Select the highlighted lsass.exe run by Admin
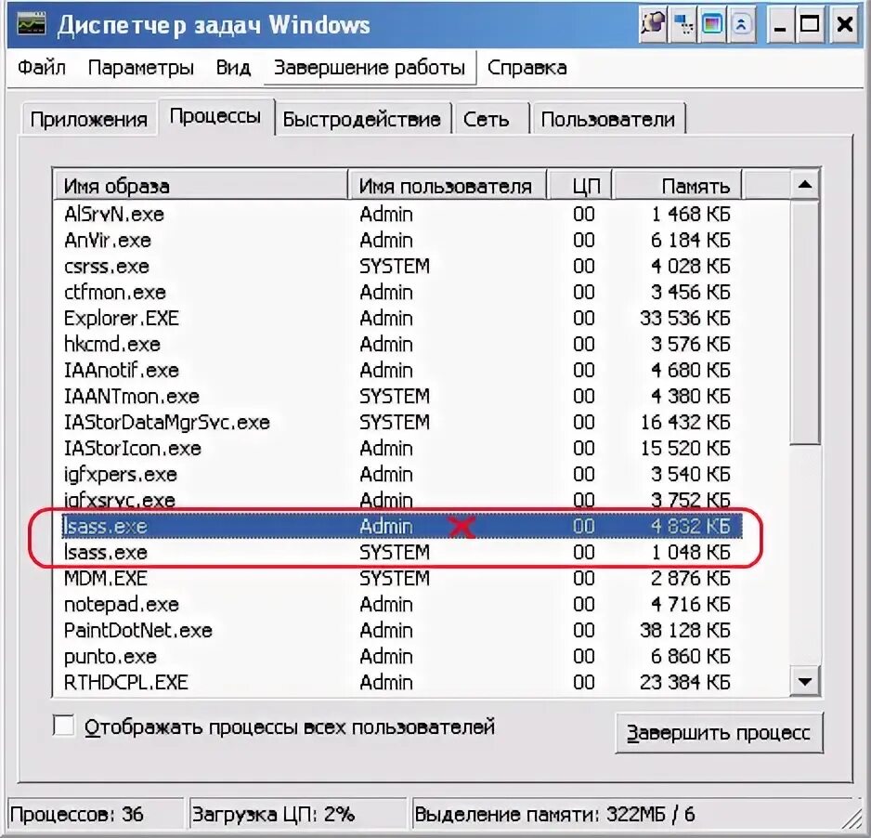The image size is (871, 838). [x=402, y=526]
